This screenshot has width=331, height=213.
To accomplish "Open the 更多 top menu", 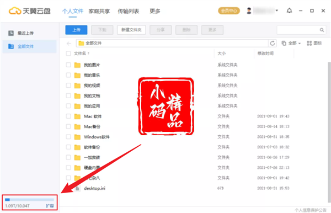I will [x=154, y=11].
